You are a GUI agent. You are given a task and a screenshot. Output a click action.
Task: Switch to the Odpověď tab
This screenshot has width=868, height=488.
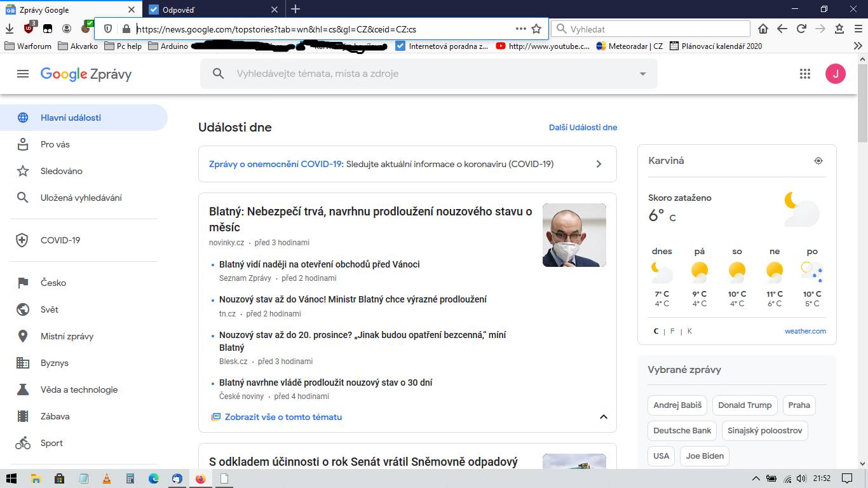click(x=213, y=10)
